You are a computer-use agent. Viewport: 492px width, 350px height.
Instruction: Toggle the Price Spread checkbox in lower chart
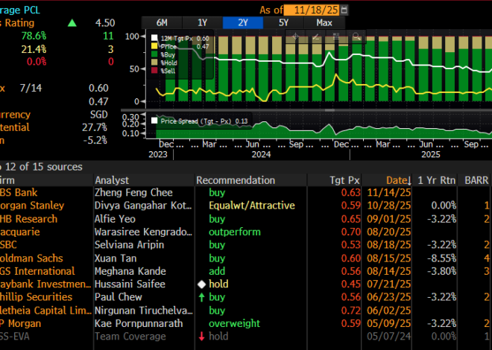154,121
